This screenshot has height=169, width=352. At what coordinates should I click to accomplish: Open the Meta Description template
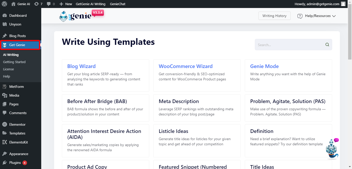click(197, 108)
